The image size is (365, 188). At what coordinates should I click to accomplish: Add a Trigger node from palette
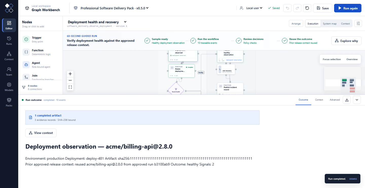41,39
